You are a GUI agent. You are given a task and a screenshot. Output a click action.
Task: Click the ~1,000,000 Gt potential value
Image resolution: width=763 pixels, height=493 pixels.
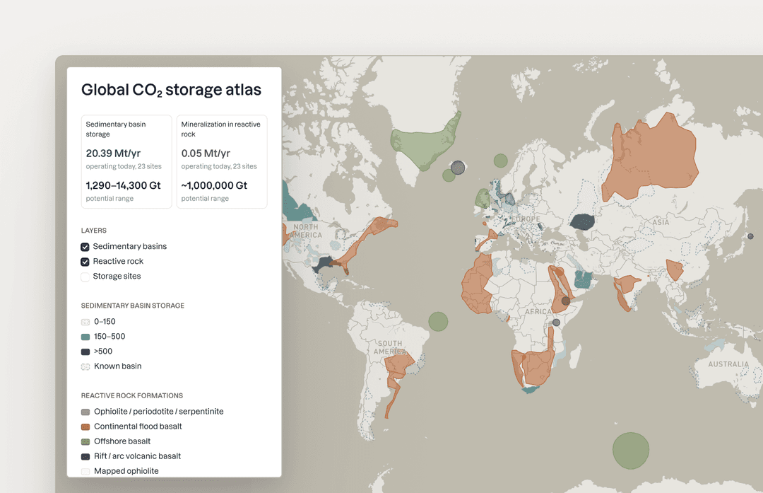pyautogui.click(x=214, y=185)
